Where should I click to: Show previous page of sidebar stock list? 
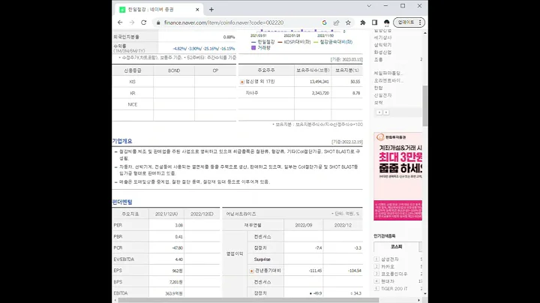[379, 112]
